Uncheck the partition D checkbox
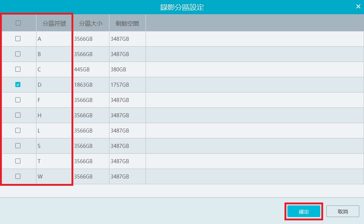 [18, 85]
